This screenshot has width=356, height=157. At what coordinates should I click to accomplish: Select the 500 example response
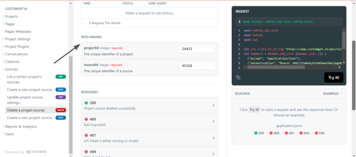(320, 133)
